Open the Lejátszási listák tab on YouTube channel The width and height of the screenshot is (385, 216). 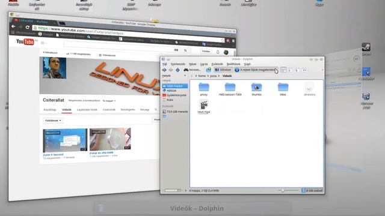tap(87, 109)
